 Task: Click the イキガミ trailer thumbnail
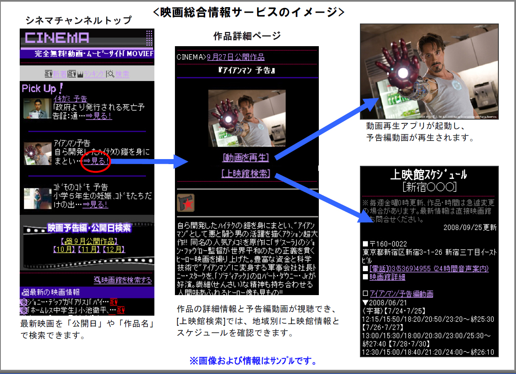click(x=37, y=109)
